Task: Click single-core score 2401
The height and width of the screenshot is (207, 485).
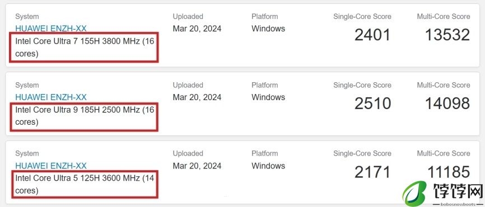Action: pyautogui.click(x=373, y=35)
